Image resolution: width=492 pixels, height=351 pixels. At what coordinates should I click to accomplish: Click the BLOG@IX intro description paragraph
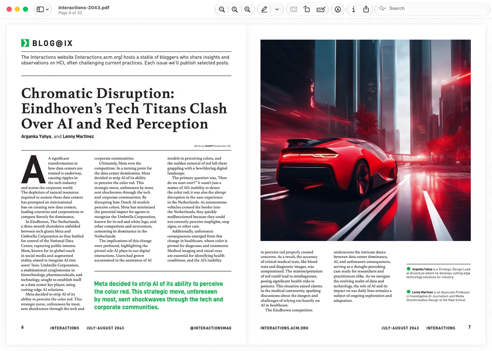(125, 60)
